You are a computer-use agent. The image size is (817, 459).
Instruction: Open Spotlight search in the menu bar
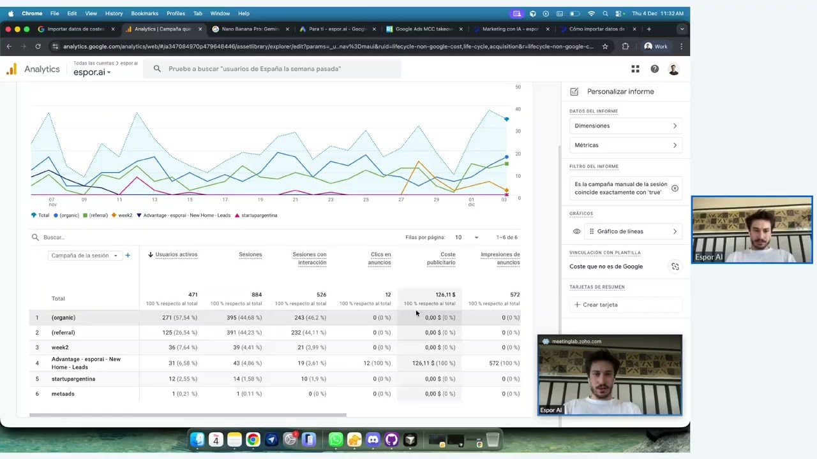pyautogui.click(x=605, y=13)
